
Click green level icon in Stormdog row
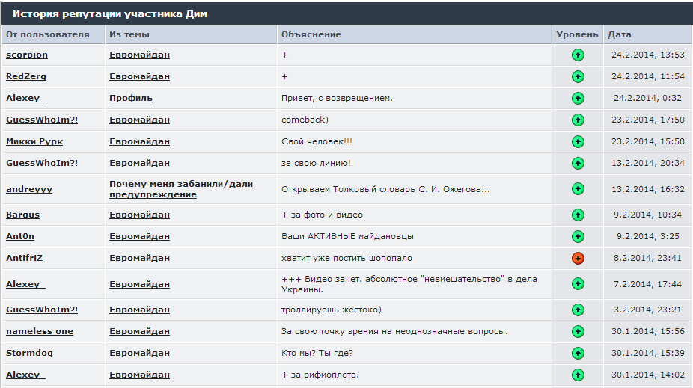click(x=578, y=353)
